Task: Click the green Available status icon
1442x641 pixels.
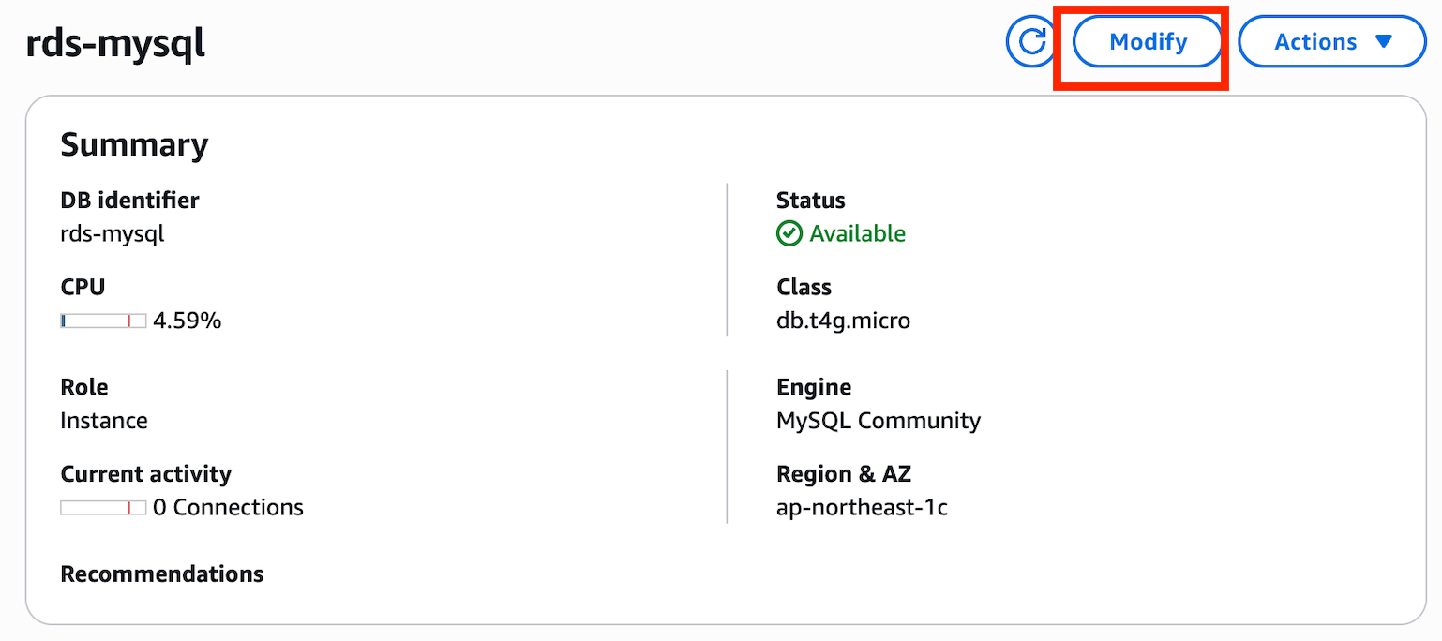Action: click(789, 233)
